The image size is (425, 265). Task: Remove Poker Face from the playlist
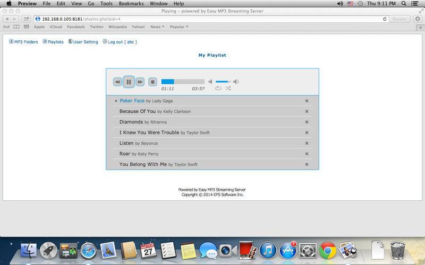tap(307, 101)
